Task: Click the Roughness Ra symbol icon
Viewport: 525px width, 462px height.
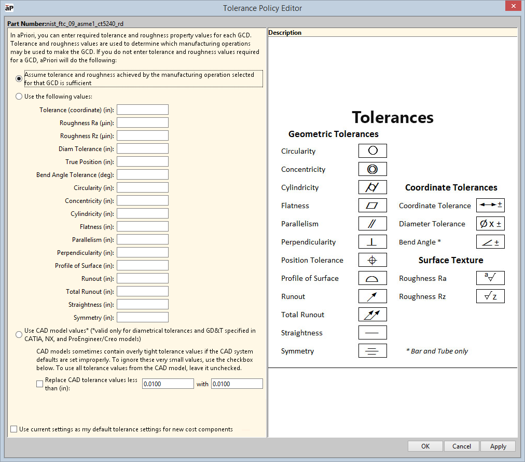Action: point(490,278)
